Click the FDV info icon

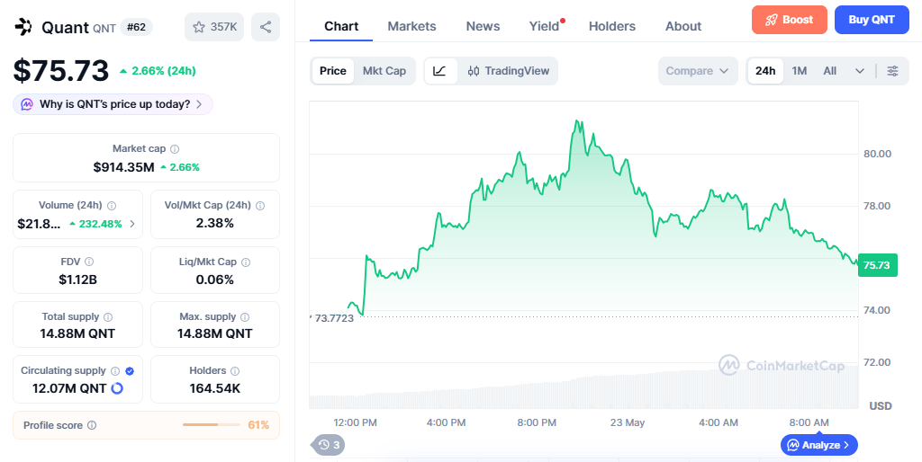pyautogui.click(x=89, y=262)
